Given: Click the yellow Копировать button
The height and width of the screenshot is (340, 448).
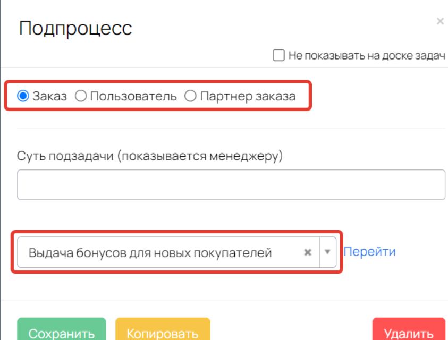Looking at the screenshot, I should coord(163,329).
